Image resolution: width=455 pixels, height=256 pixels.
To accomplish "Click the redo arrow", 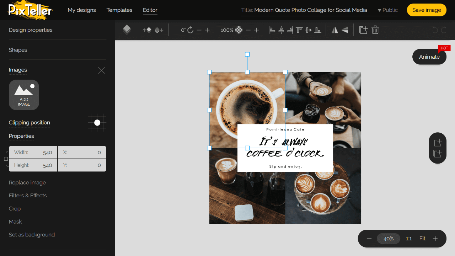I will (444, 30).
